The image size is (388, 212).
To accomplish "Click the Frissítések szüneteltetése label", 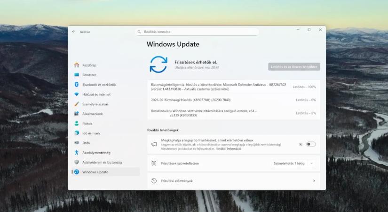I will tap(180, 163).
